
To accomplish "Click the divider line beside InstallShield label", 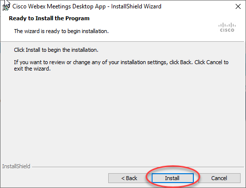I will [138, 167].
